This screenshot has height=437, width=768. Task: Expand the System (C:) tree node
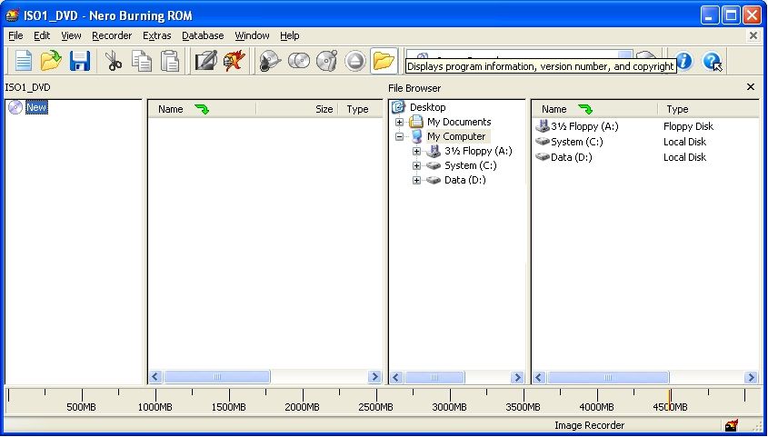(x=416, y=166)
